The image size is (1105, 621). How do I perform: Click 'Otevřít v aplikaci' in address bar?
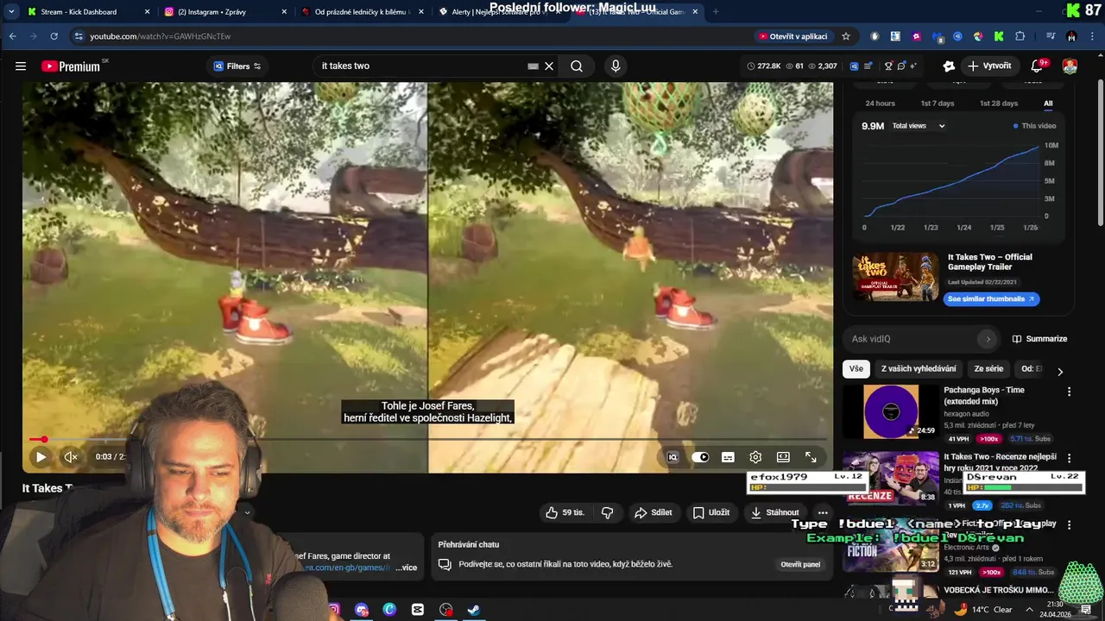(792, 36)
